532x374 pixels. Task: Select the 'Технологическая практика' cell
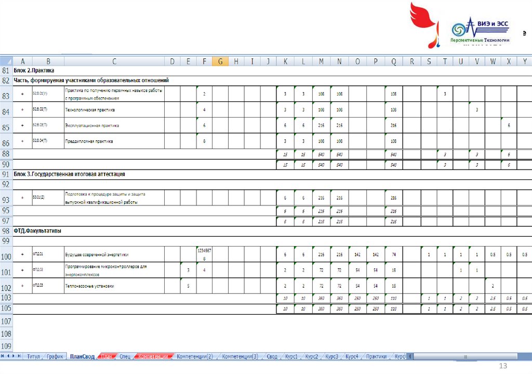point(114,110)
